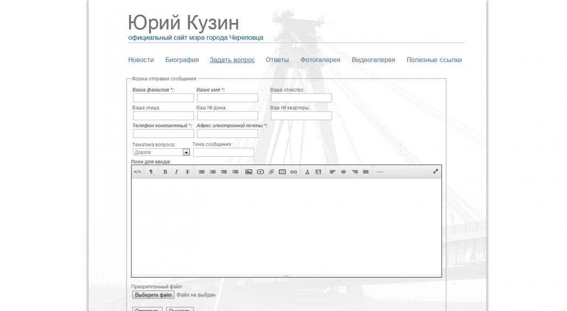Screen dimensions: 567x311
Task: Insert table into editor
Action: coord(282,172)
